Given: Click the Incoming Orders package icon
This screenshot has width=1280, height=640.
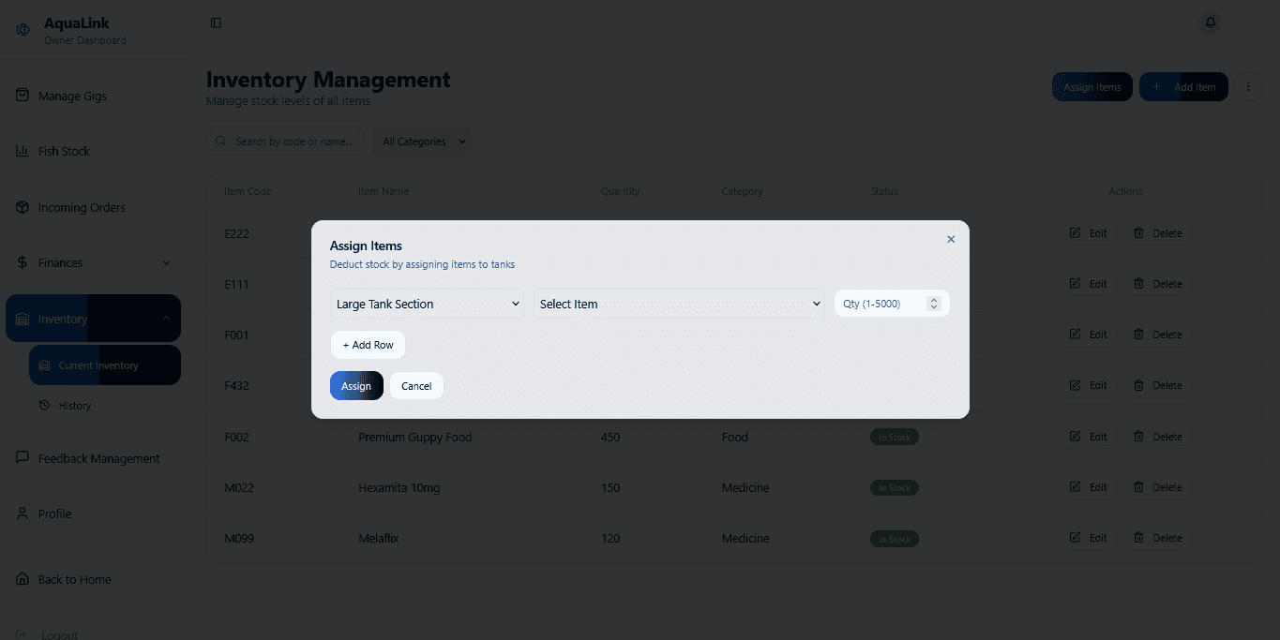Looking at the screenshot, I should pyautogui.click(x=22, y=207).
